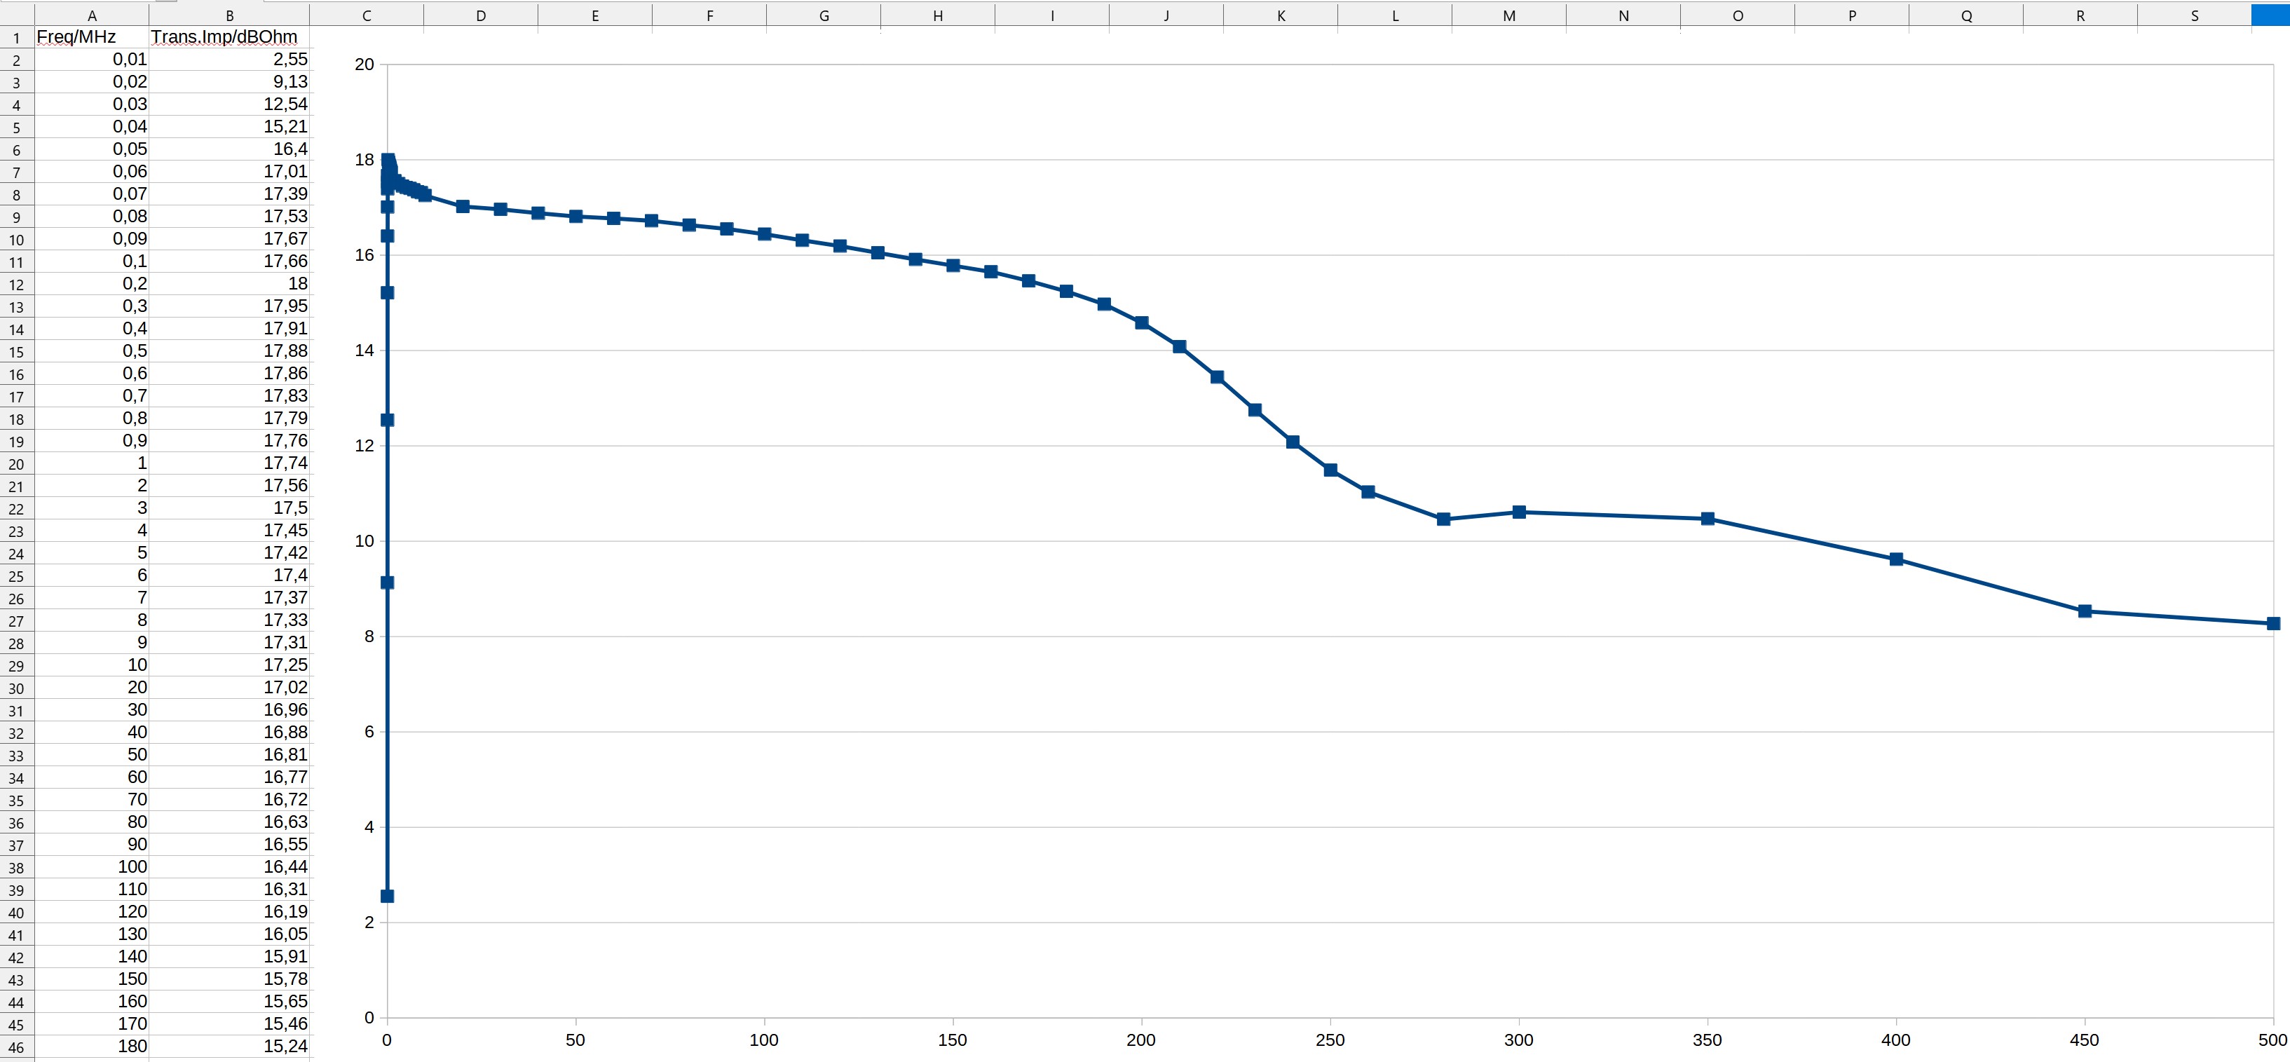Image resolution: width=2290 pixels, height=1062 pixels.
Task: Click the 'Trans.Imp/dBOhm' header cell
Action: coord(229,37)
